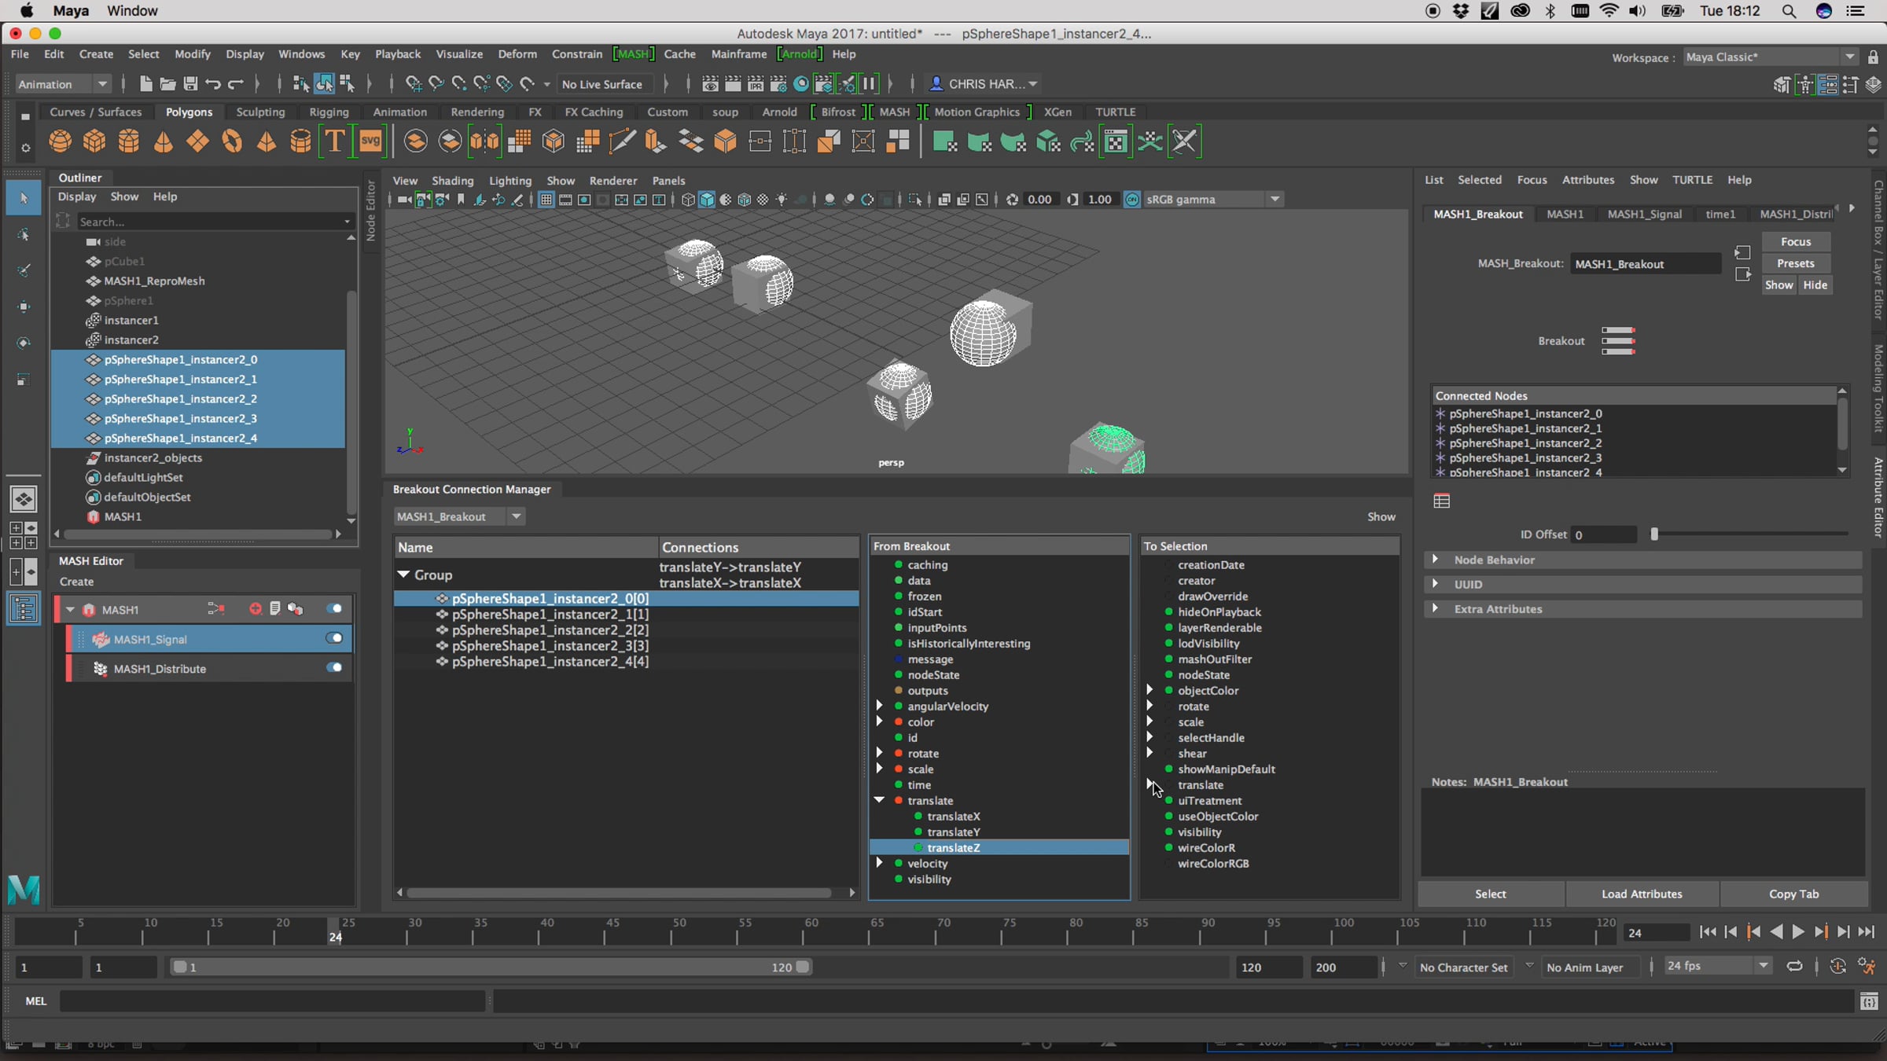Viewport: 1887px width, 1061px height.
Task: Click the Presets button
Action: [x=1796, y=263]
